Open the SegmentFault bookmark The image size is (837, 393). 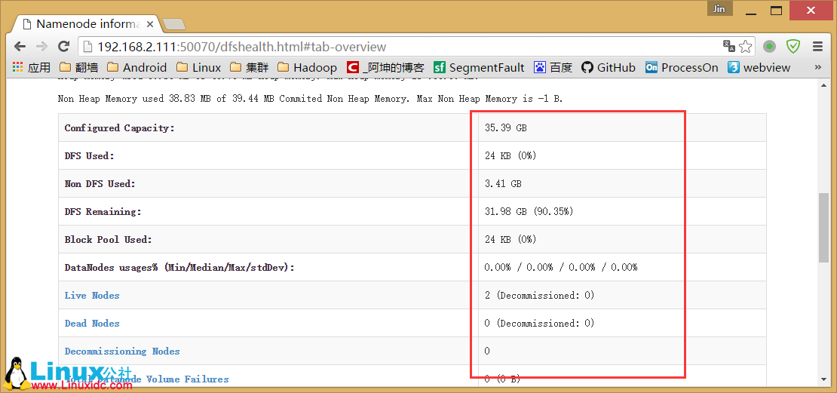[479, 67]
